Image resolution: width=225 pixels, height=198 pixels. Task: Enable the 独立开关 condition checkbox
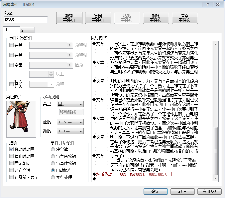tap(11, 84)
